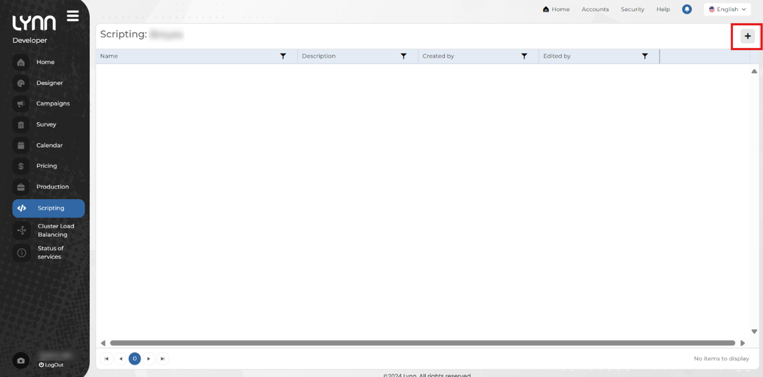Viewport: 763px width, 377px height.
Task: Click the plus button to add a script
Action: pos(747,36)
